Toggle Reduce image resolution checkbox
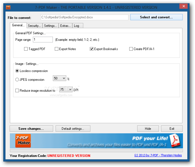 [x=17, y=90]
